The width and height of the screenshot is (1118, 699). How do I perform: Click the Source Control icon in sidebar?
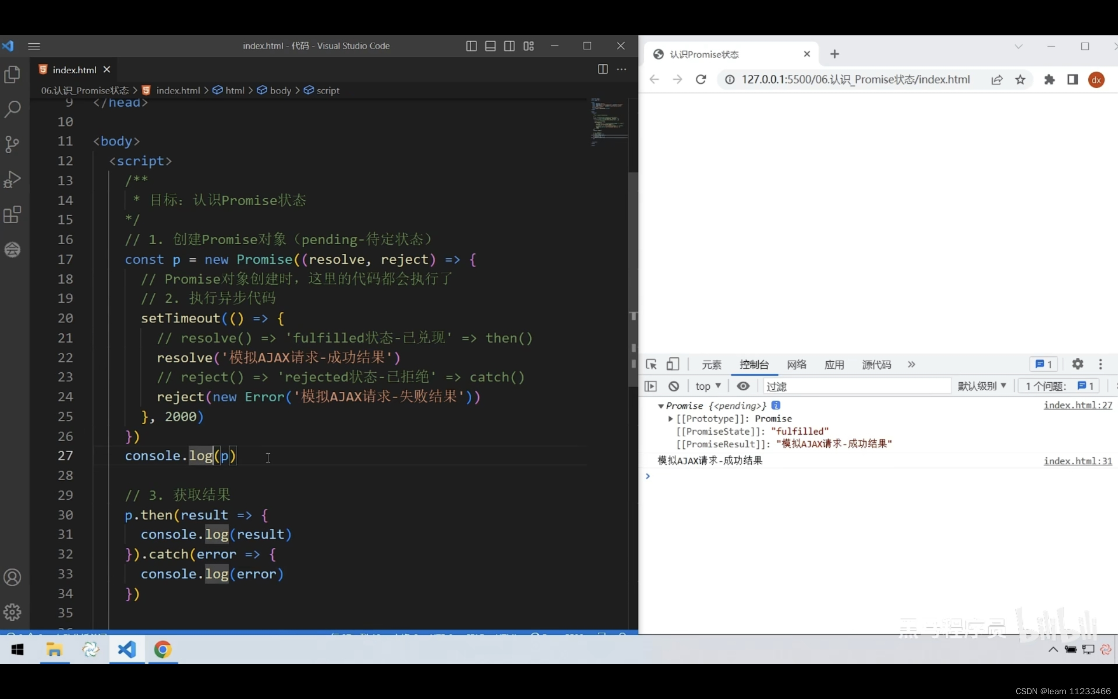tap(12, 144)
